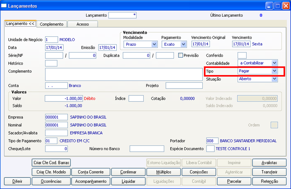Enable the Previsão checkbox
291x189 pixels.
[x=180, y=55]
